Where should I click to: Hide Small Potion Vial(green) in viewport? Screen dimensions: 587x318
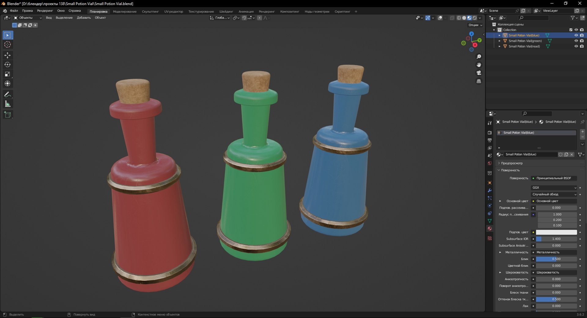(x=576, y=41)
